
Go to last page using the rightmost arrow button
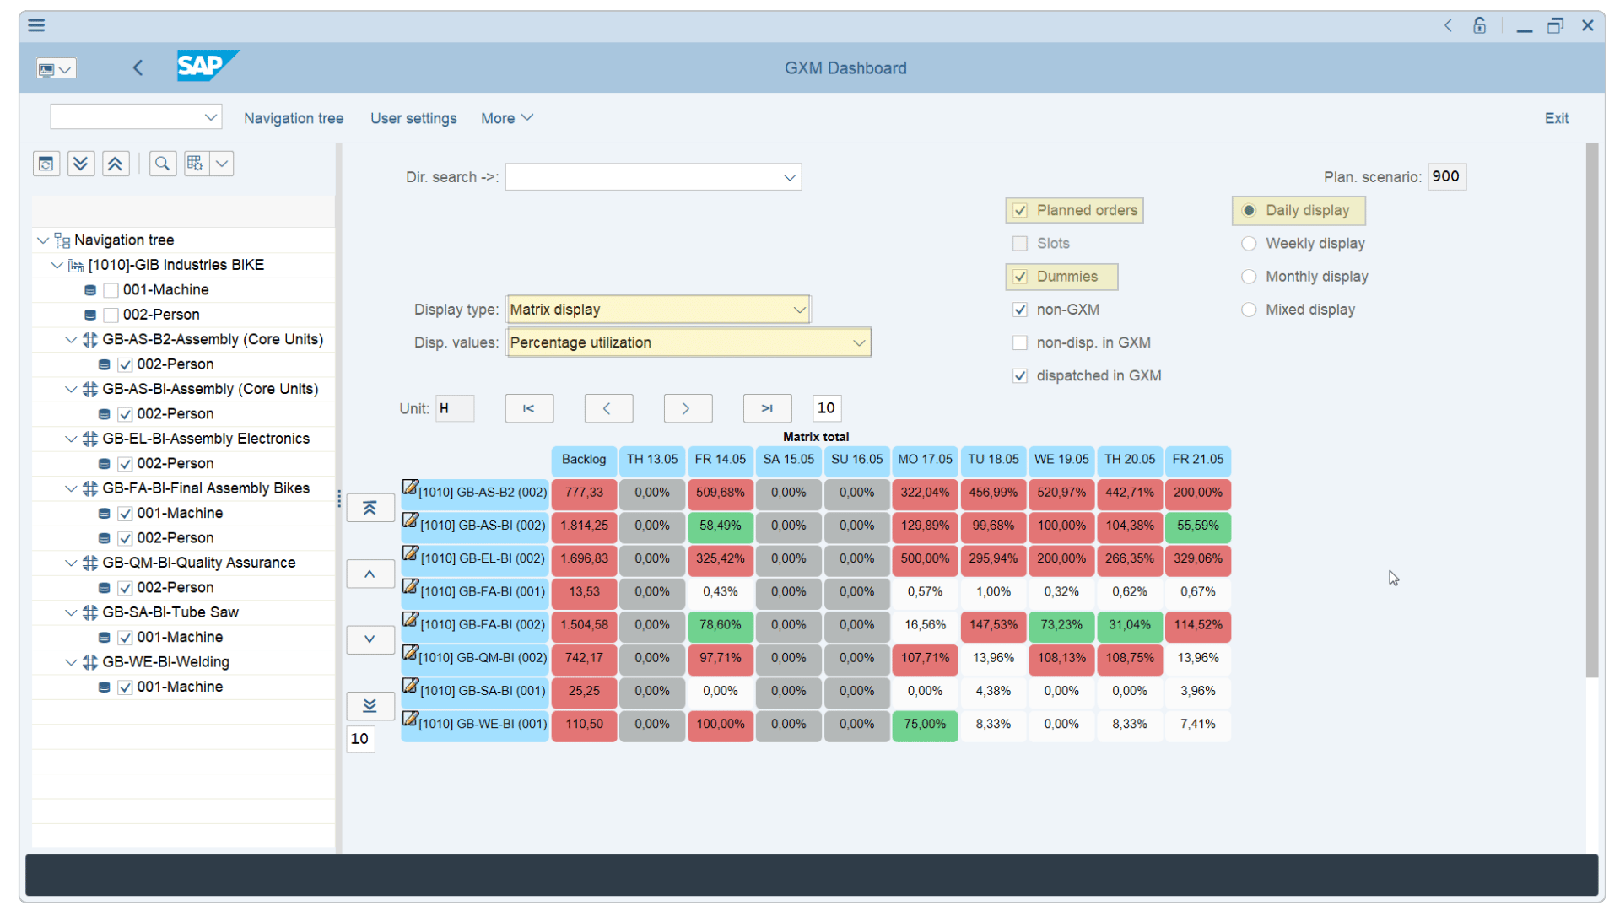[x=767, y=408]
